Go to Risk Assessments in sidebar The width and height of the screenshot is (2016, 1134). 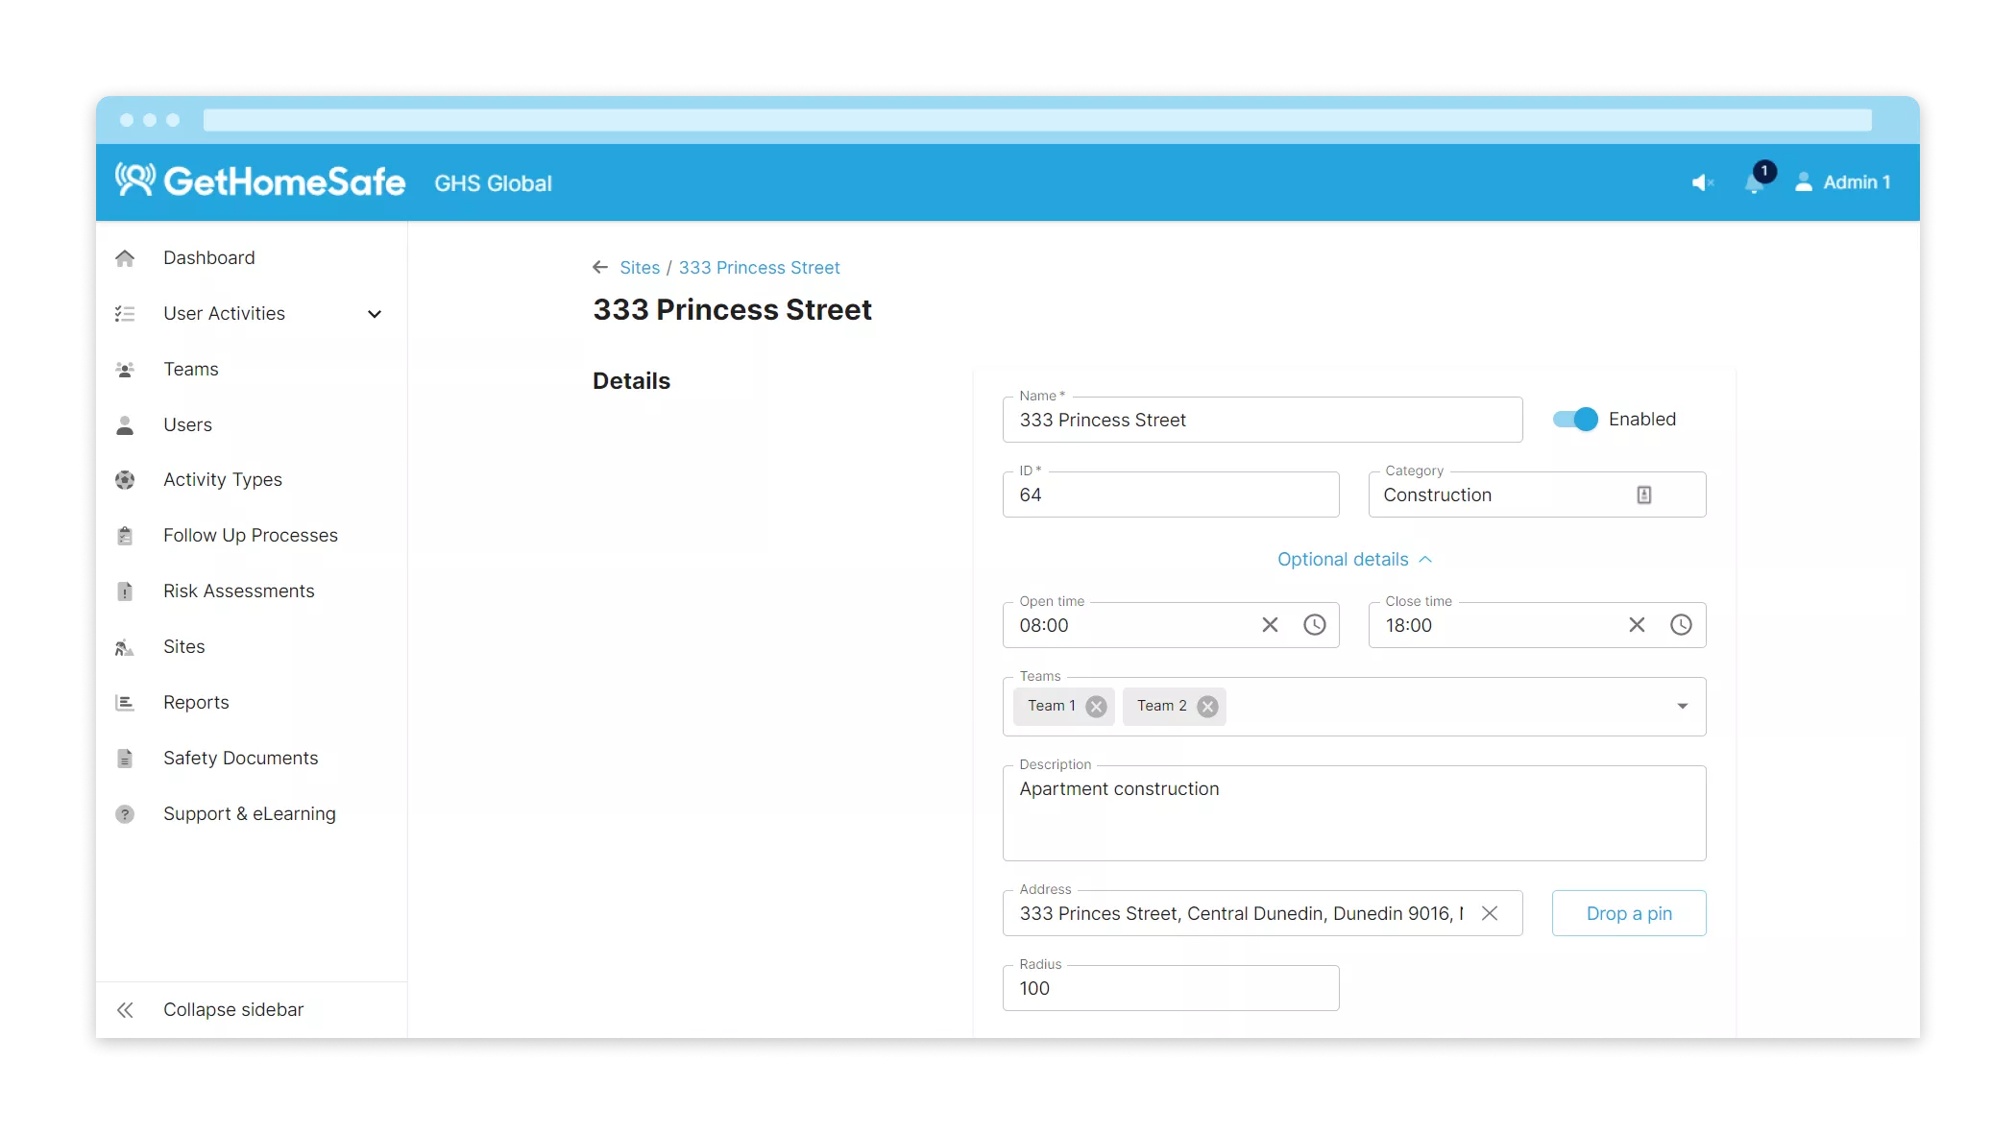coord(238,591)
